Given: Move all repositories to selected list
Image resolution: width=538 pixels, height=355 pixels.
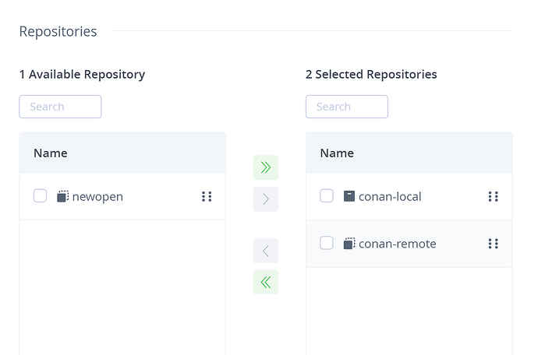Looking at the screenshot, I should 266,167.
